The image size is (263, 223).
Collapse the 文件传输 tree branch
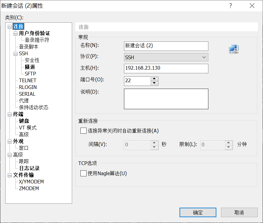[10, 175]
